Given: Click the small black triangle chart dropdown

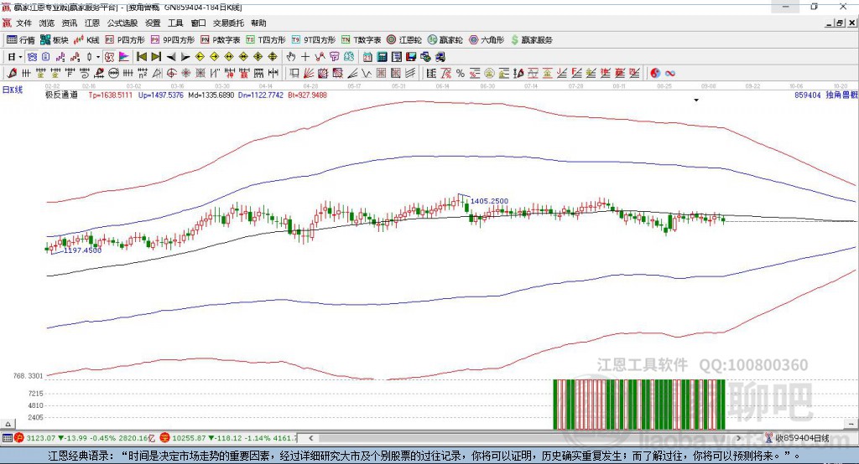Looking at the screenshot, I should (695, 100).
